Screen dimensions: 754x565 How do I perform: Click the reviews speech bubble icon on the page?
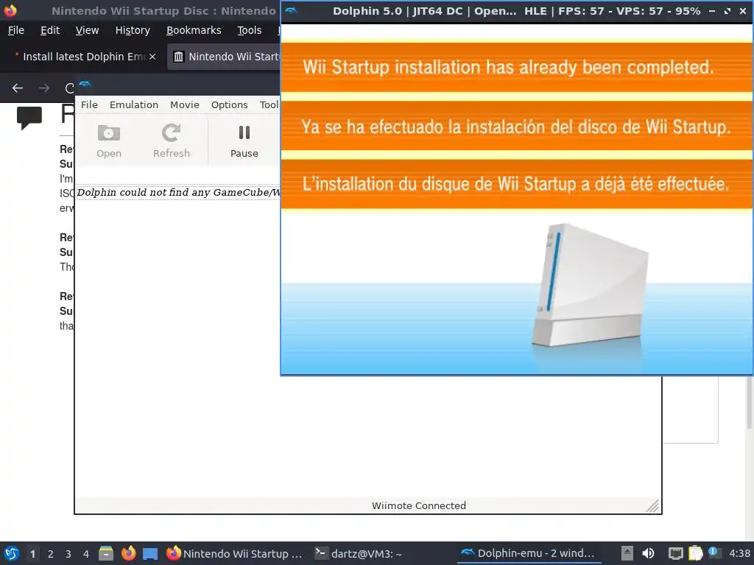[29, 118]
